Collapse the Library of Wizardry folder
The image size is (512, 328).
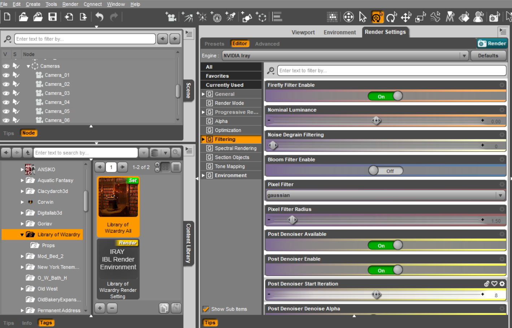(x=22, y=234)
